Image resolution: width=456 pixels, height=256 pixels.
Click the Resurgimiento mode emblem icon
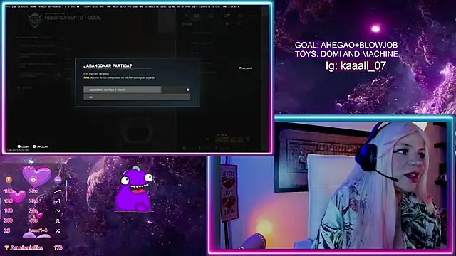click(35, 20)
